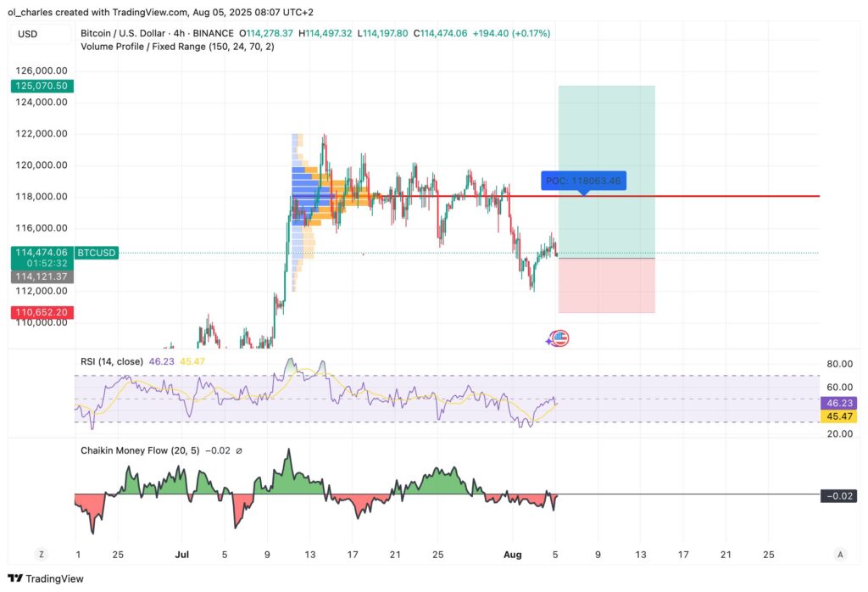The image size is (868, 592).
Task: Click the circular flag emblem watermark on the chart
Action: point(559,338)
